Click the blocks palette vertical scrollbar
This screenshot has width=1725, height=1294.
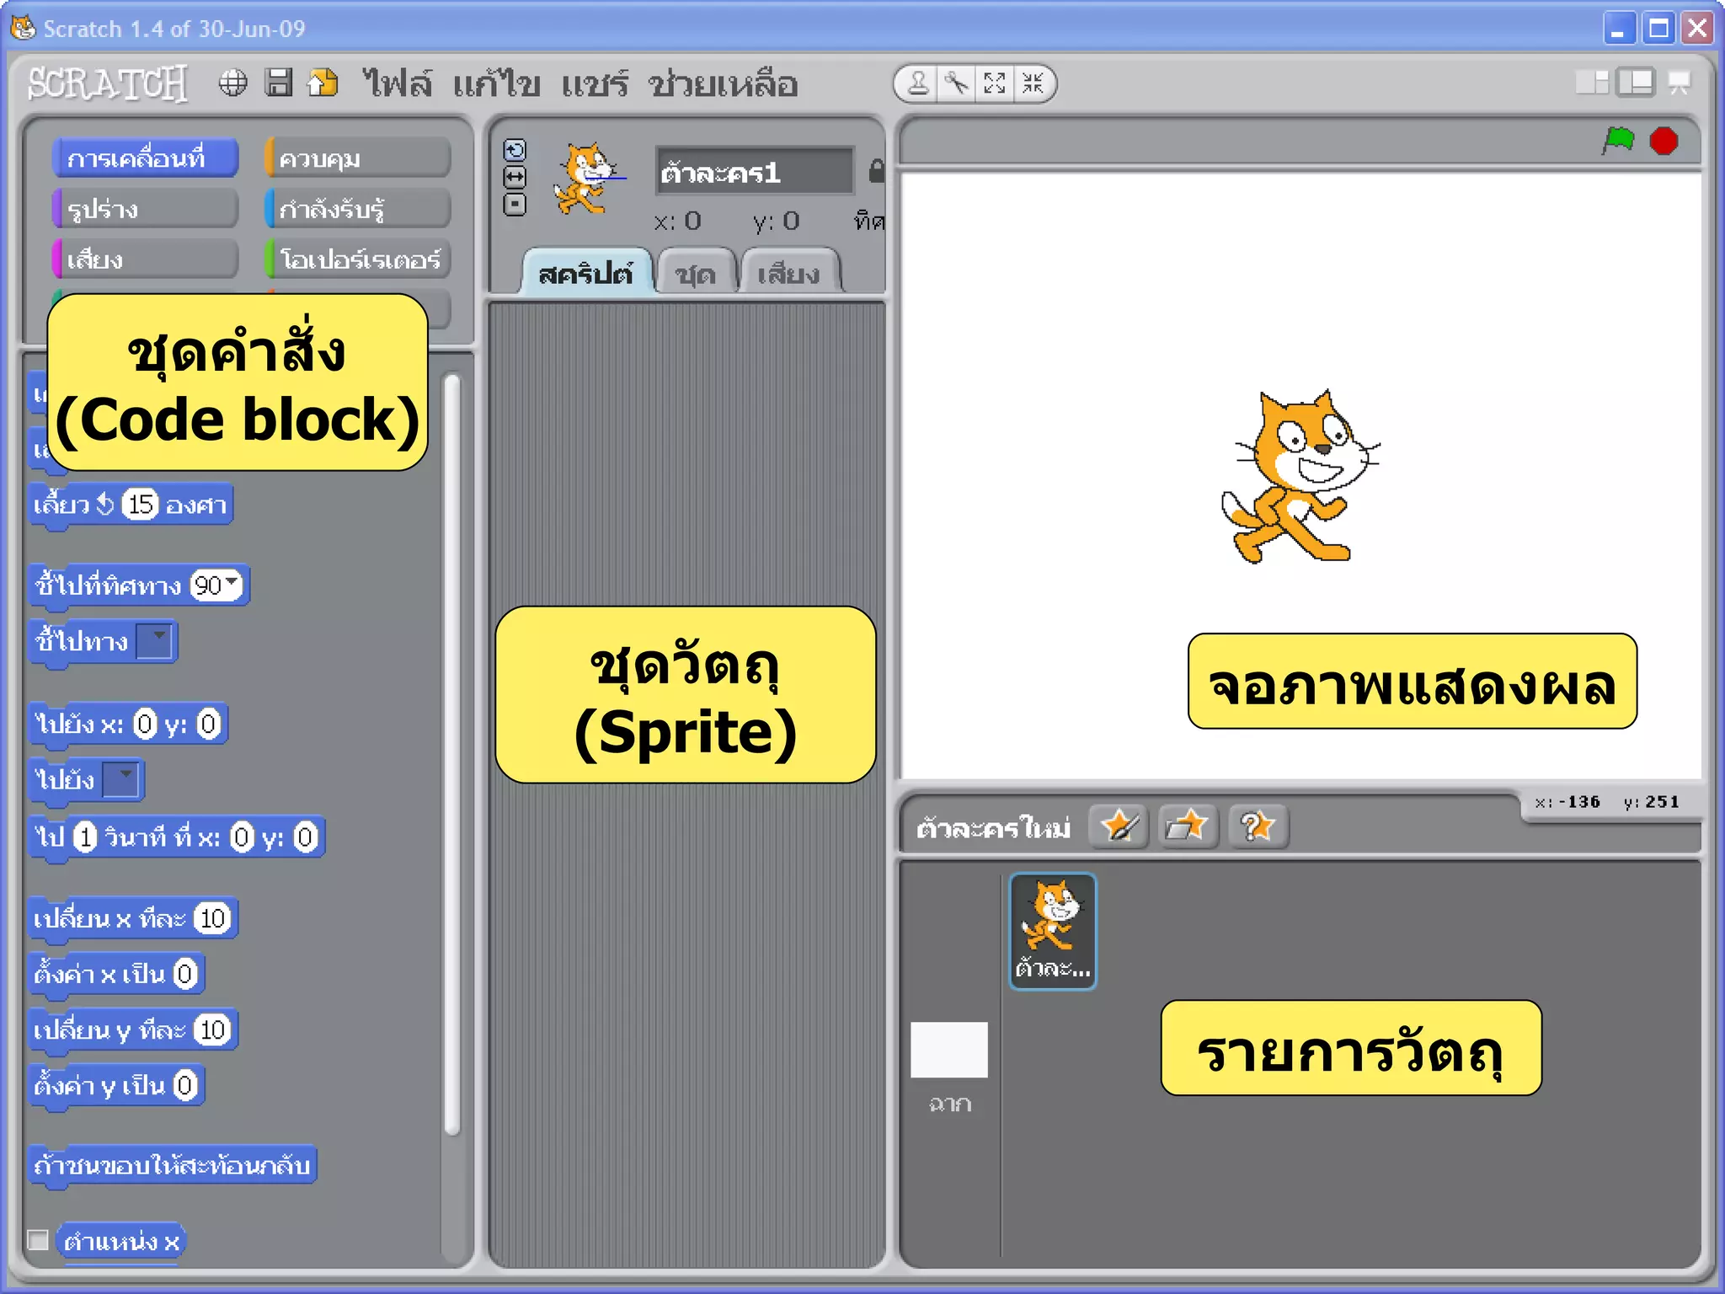[x=452, y=754]
